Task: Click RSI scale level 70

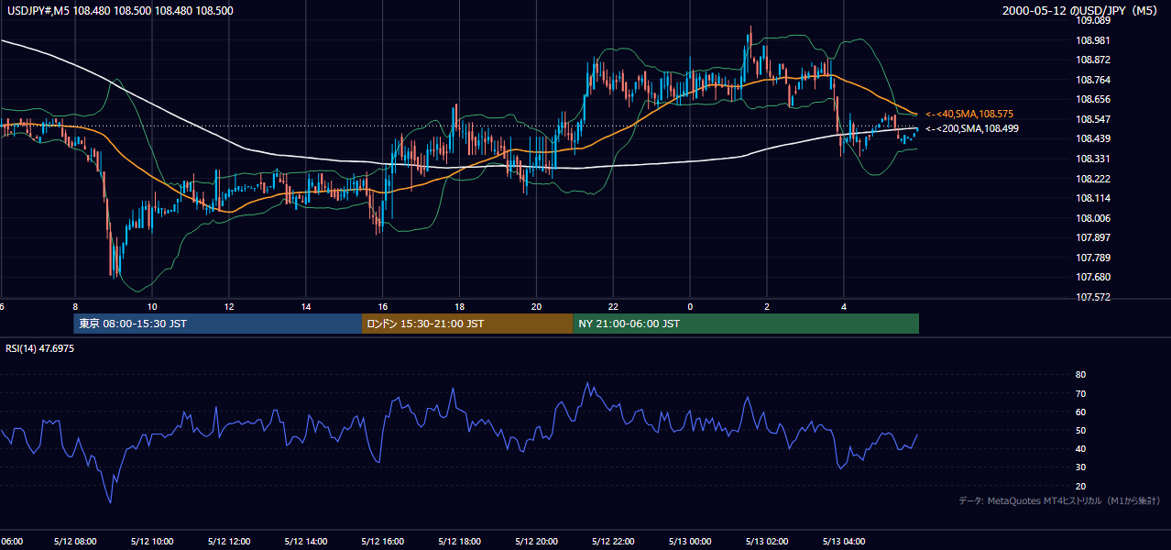Action: (x=1080, y=393)
